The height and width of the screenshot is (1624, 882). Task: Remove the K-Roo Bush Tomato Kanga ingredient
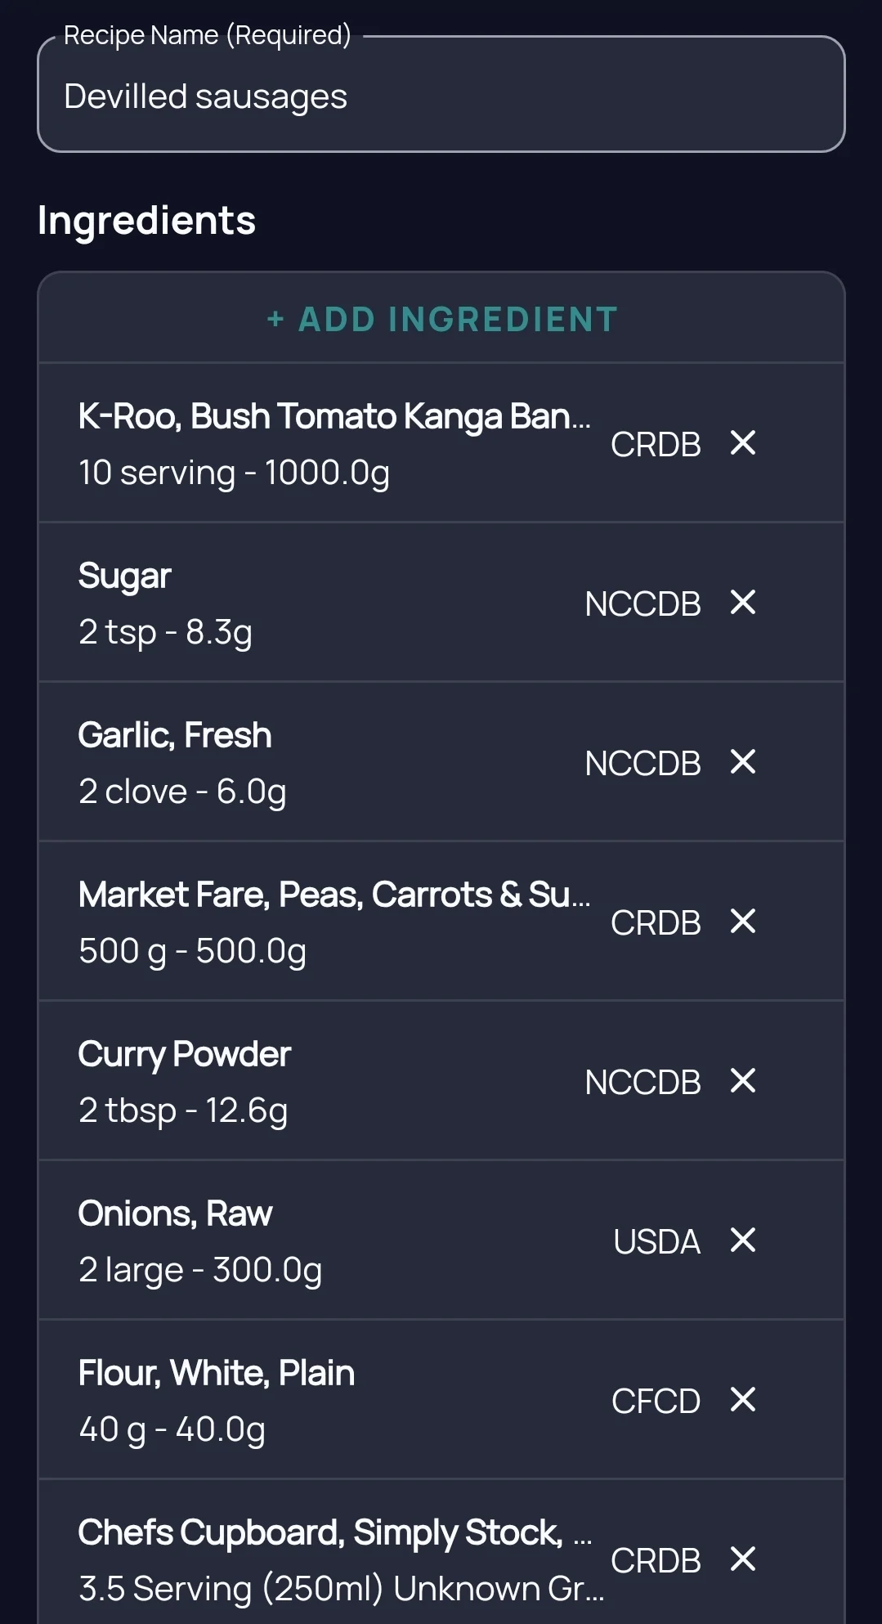742,442
